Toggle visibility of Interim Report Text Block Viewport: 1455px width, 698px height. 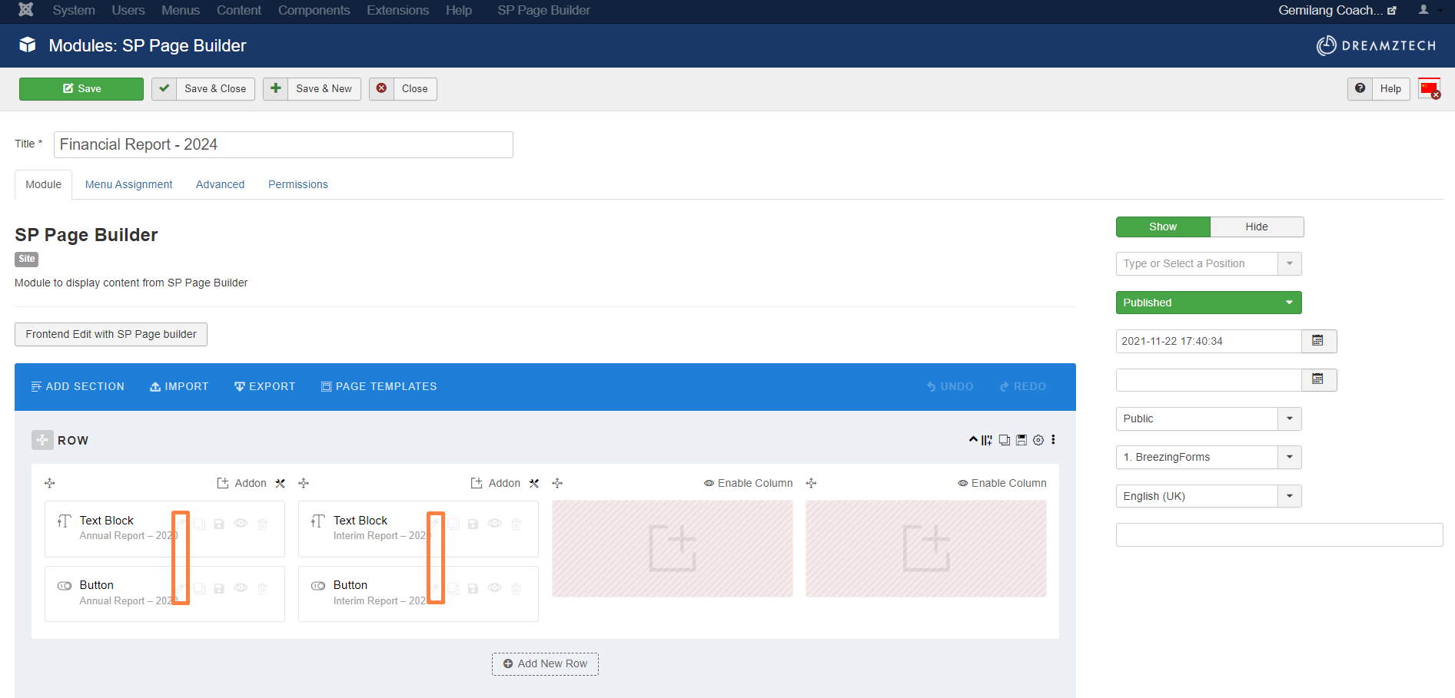pos(495,523)
